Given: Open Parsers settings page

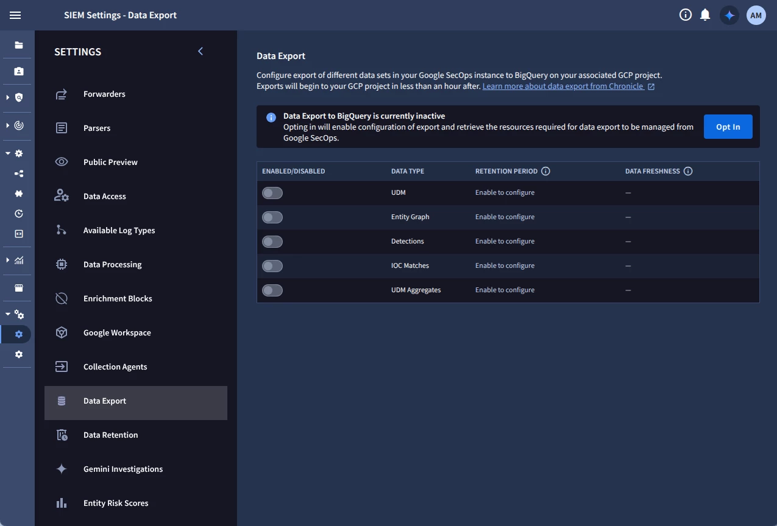Looking at the screenshot, I should click(136, 128).
